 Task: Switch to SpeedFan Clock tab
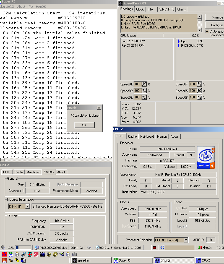tap(140, 9)
